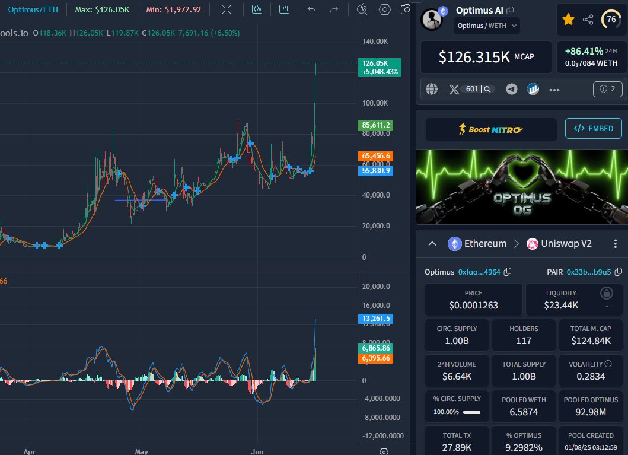
Task: Click the % circ. supply progress bar
Action: (472, 412)
